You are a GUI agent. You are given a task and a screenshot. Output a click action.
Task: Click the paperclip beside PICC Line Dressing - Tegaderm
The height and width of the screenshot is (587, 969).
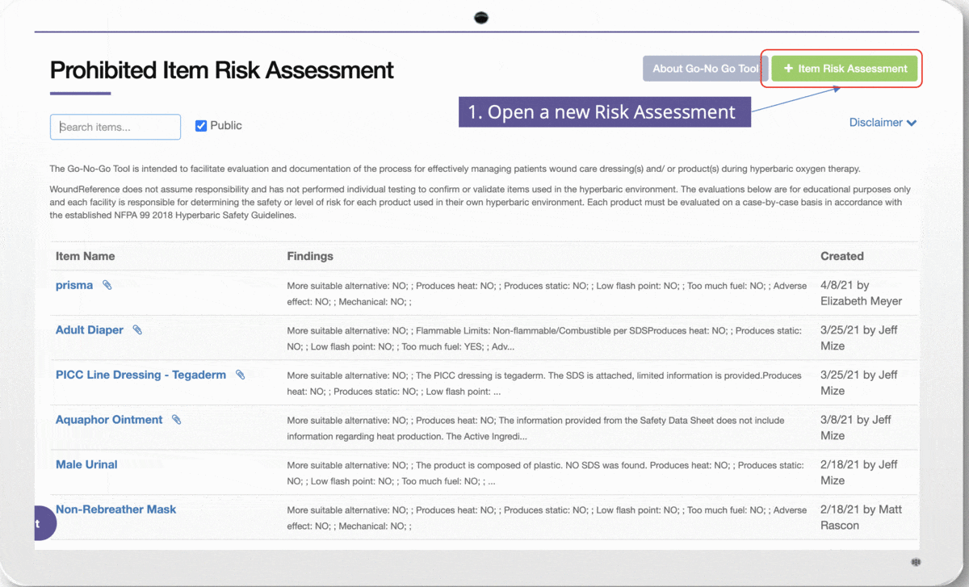pyautogui.click(x=239, y=375)
